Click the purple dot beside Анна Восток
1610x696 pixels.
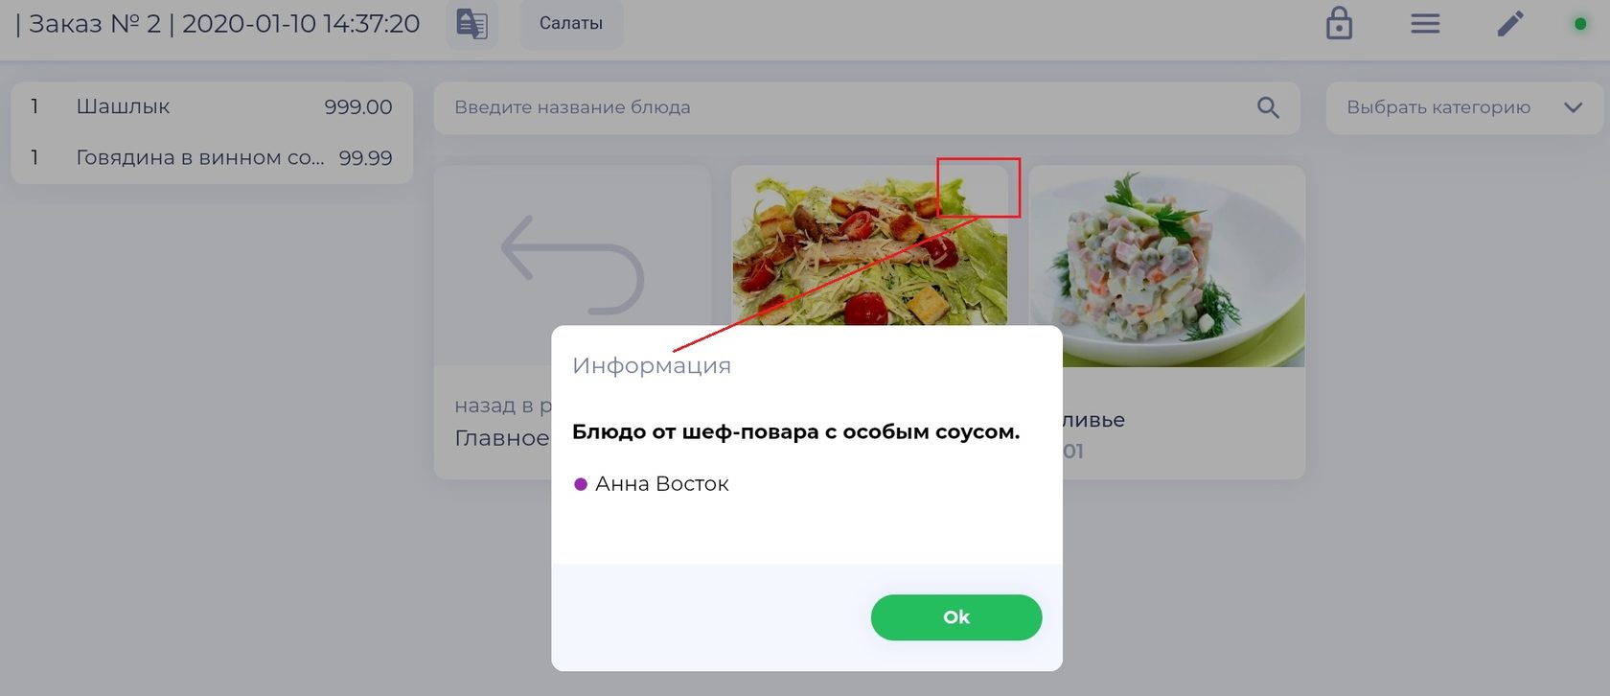[580, 484]
